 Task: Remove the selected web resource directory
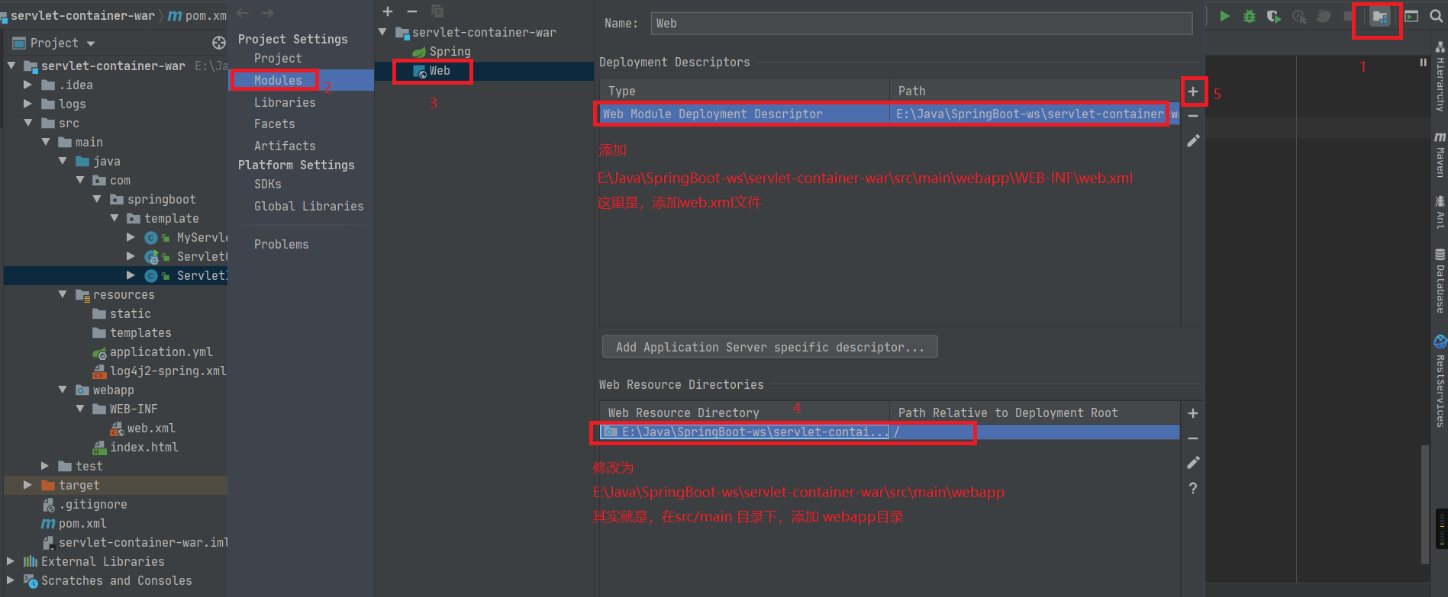[1193, 438]
